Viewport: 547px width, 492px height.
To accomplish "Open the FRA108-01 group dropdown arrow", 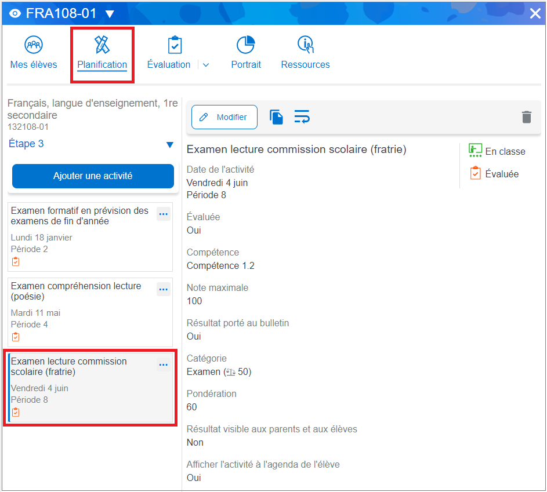I will (x=110, y=14).
